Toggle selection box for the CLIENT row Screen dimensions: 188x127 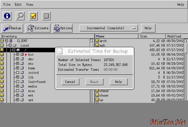tap(2, 41)
